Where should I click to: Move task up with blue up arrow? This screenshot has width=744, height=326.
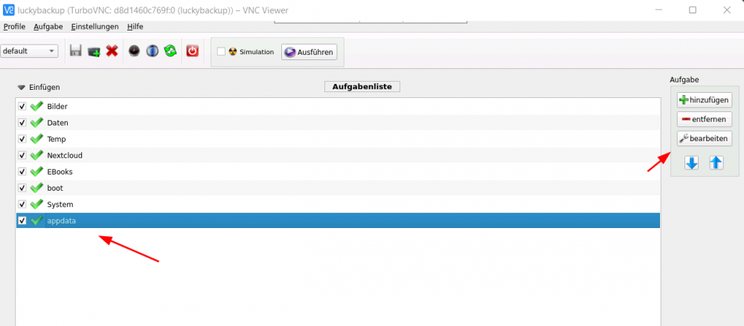click(716, 163)
